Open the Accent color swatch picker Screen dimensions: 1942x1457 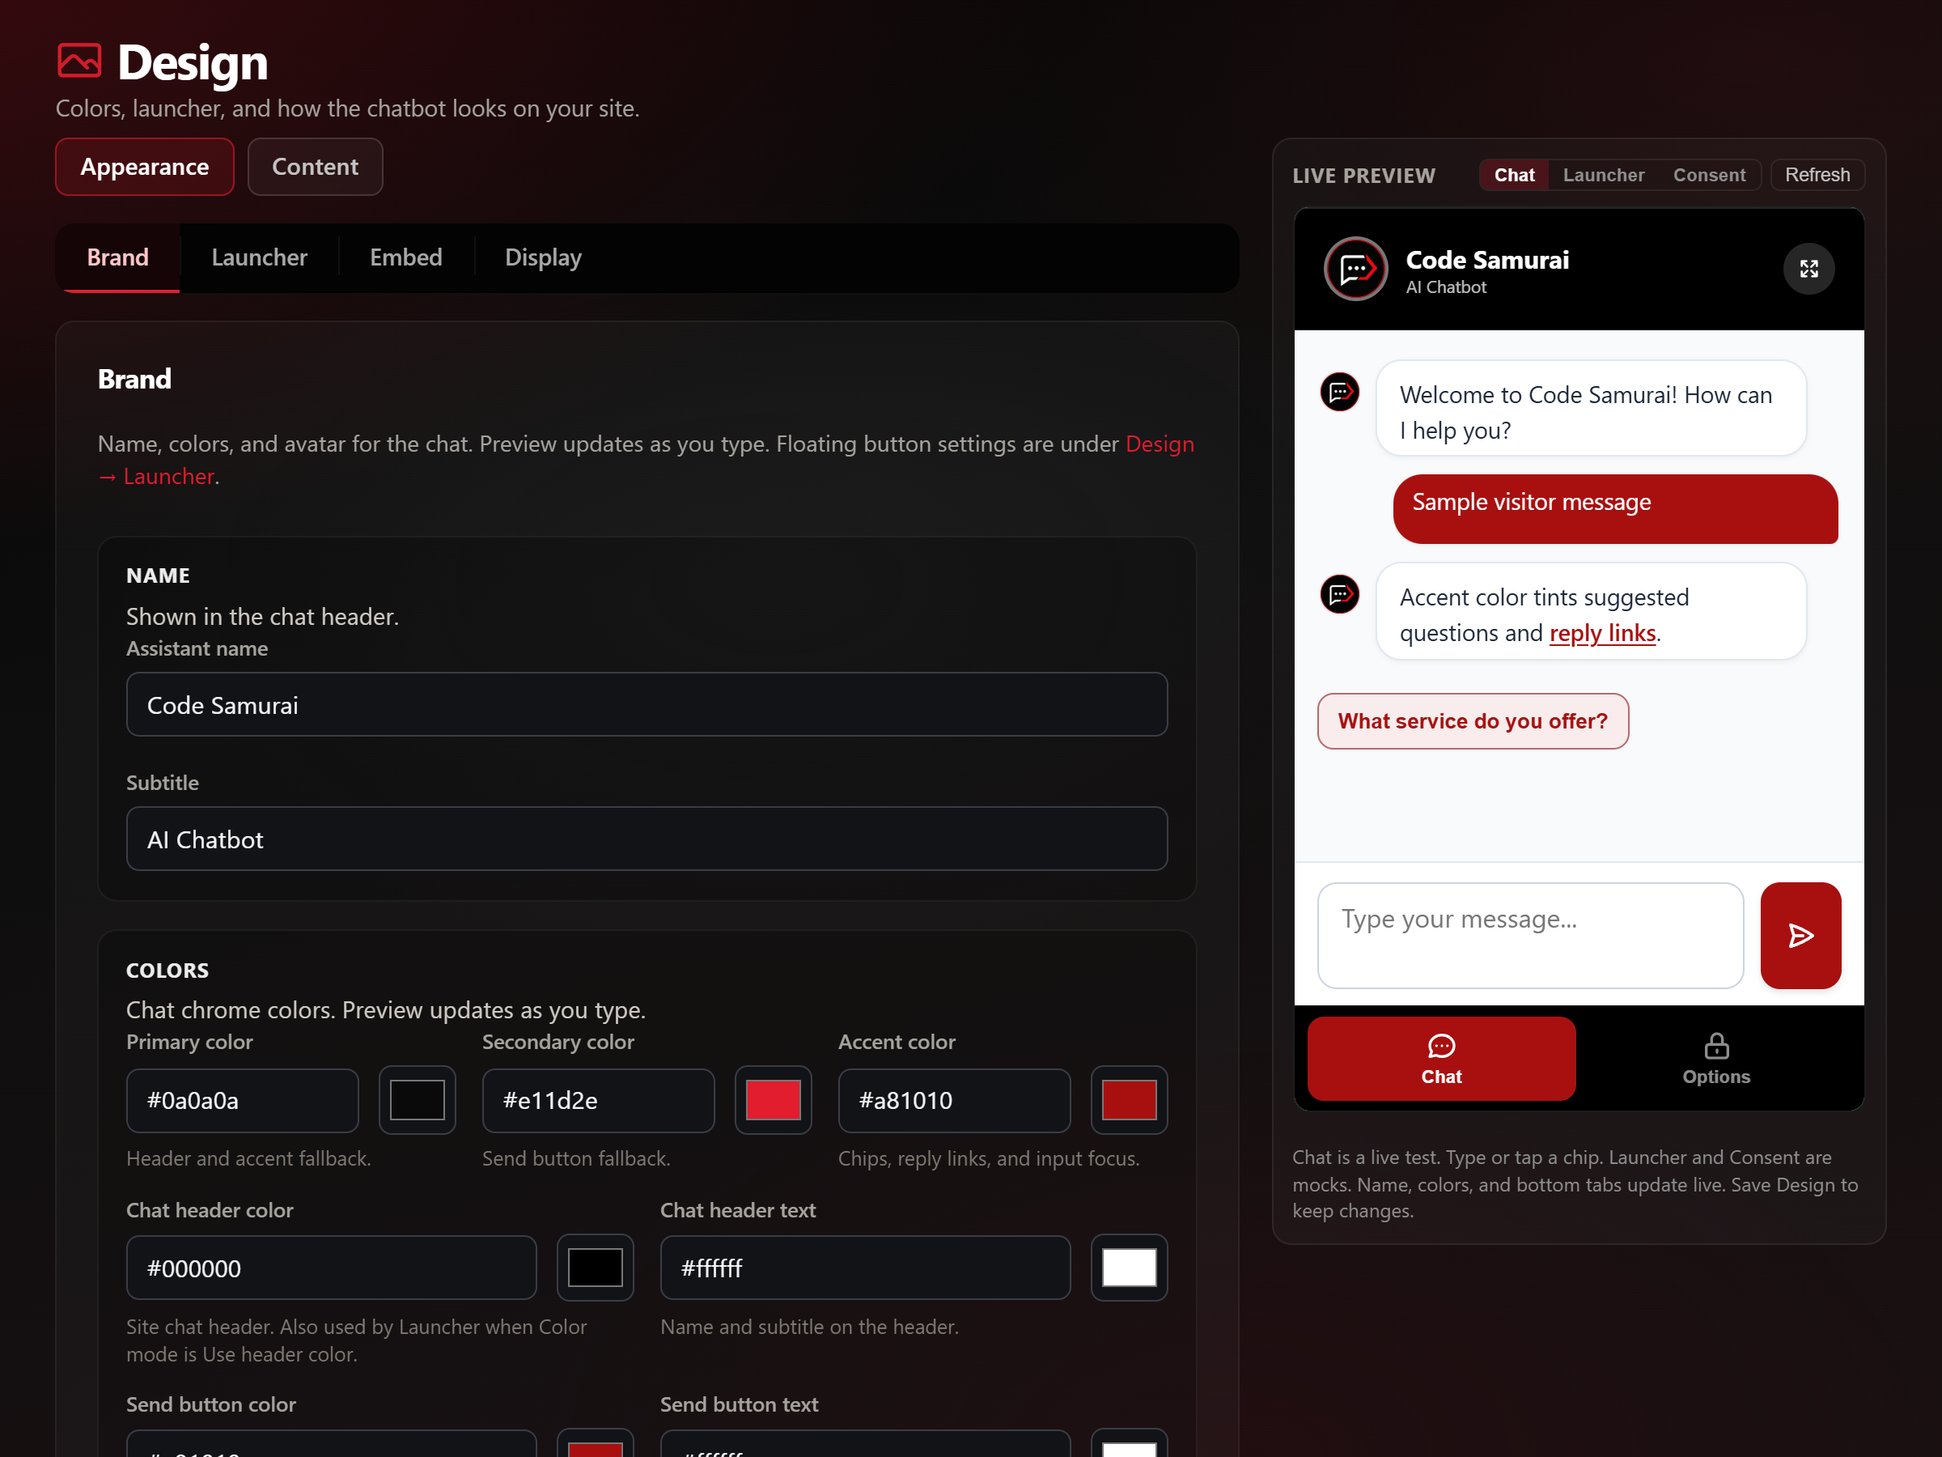point(1129,1100)
